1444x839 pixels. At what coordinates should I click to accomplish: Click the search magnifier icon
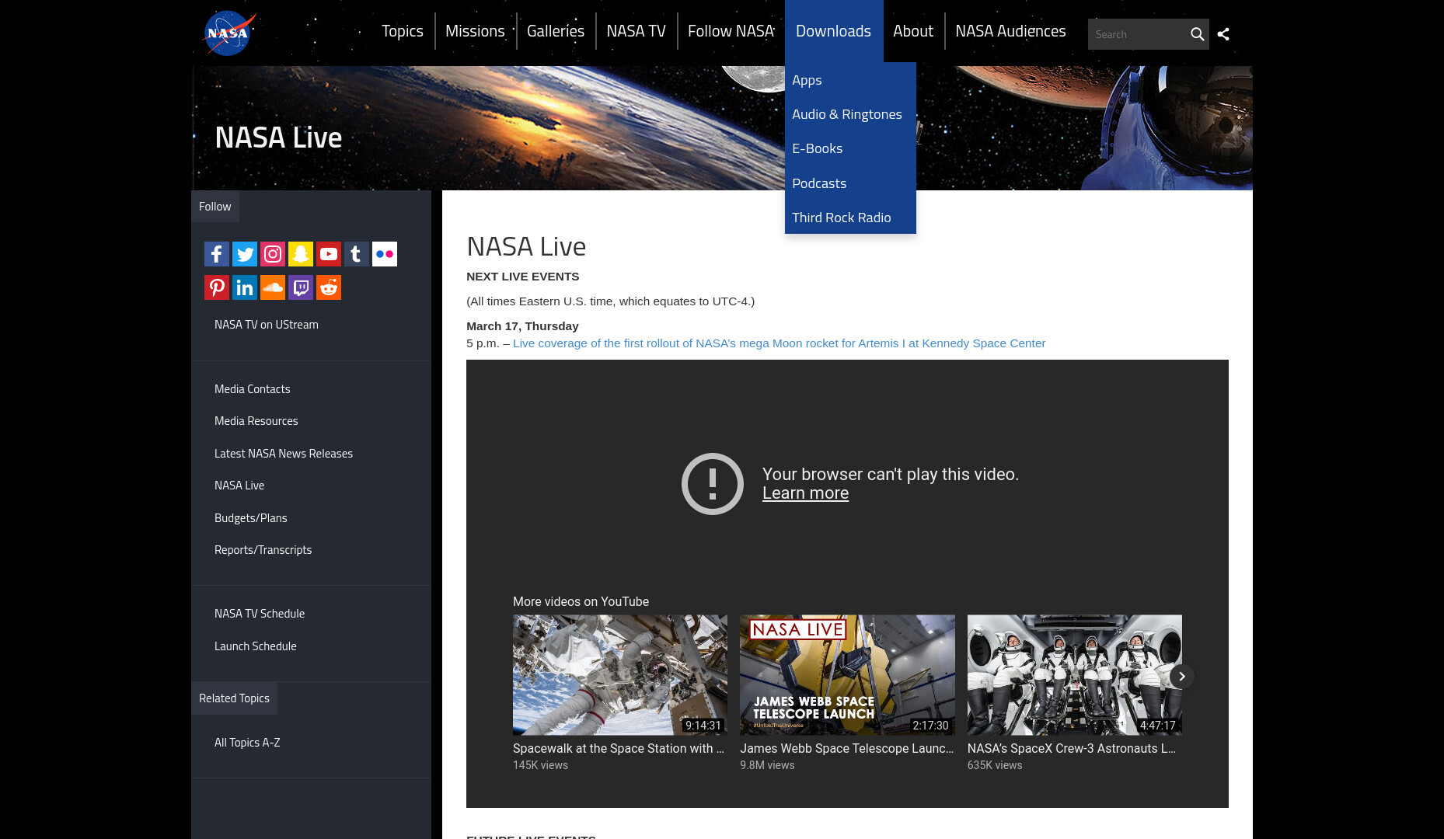pyautogui.click(x=1197, y=34)
